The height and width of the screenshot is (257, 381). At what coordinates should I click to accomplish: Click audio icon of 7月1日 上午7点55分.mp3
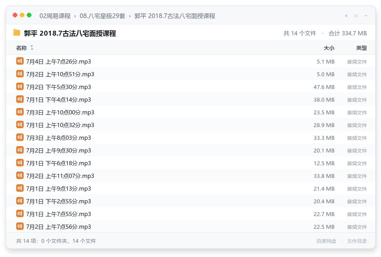pyautogui.click(x=20, y=214)
